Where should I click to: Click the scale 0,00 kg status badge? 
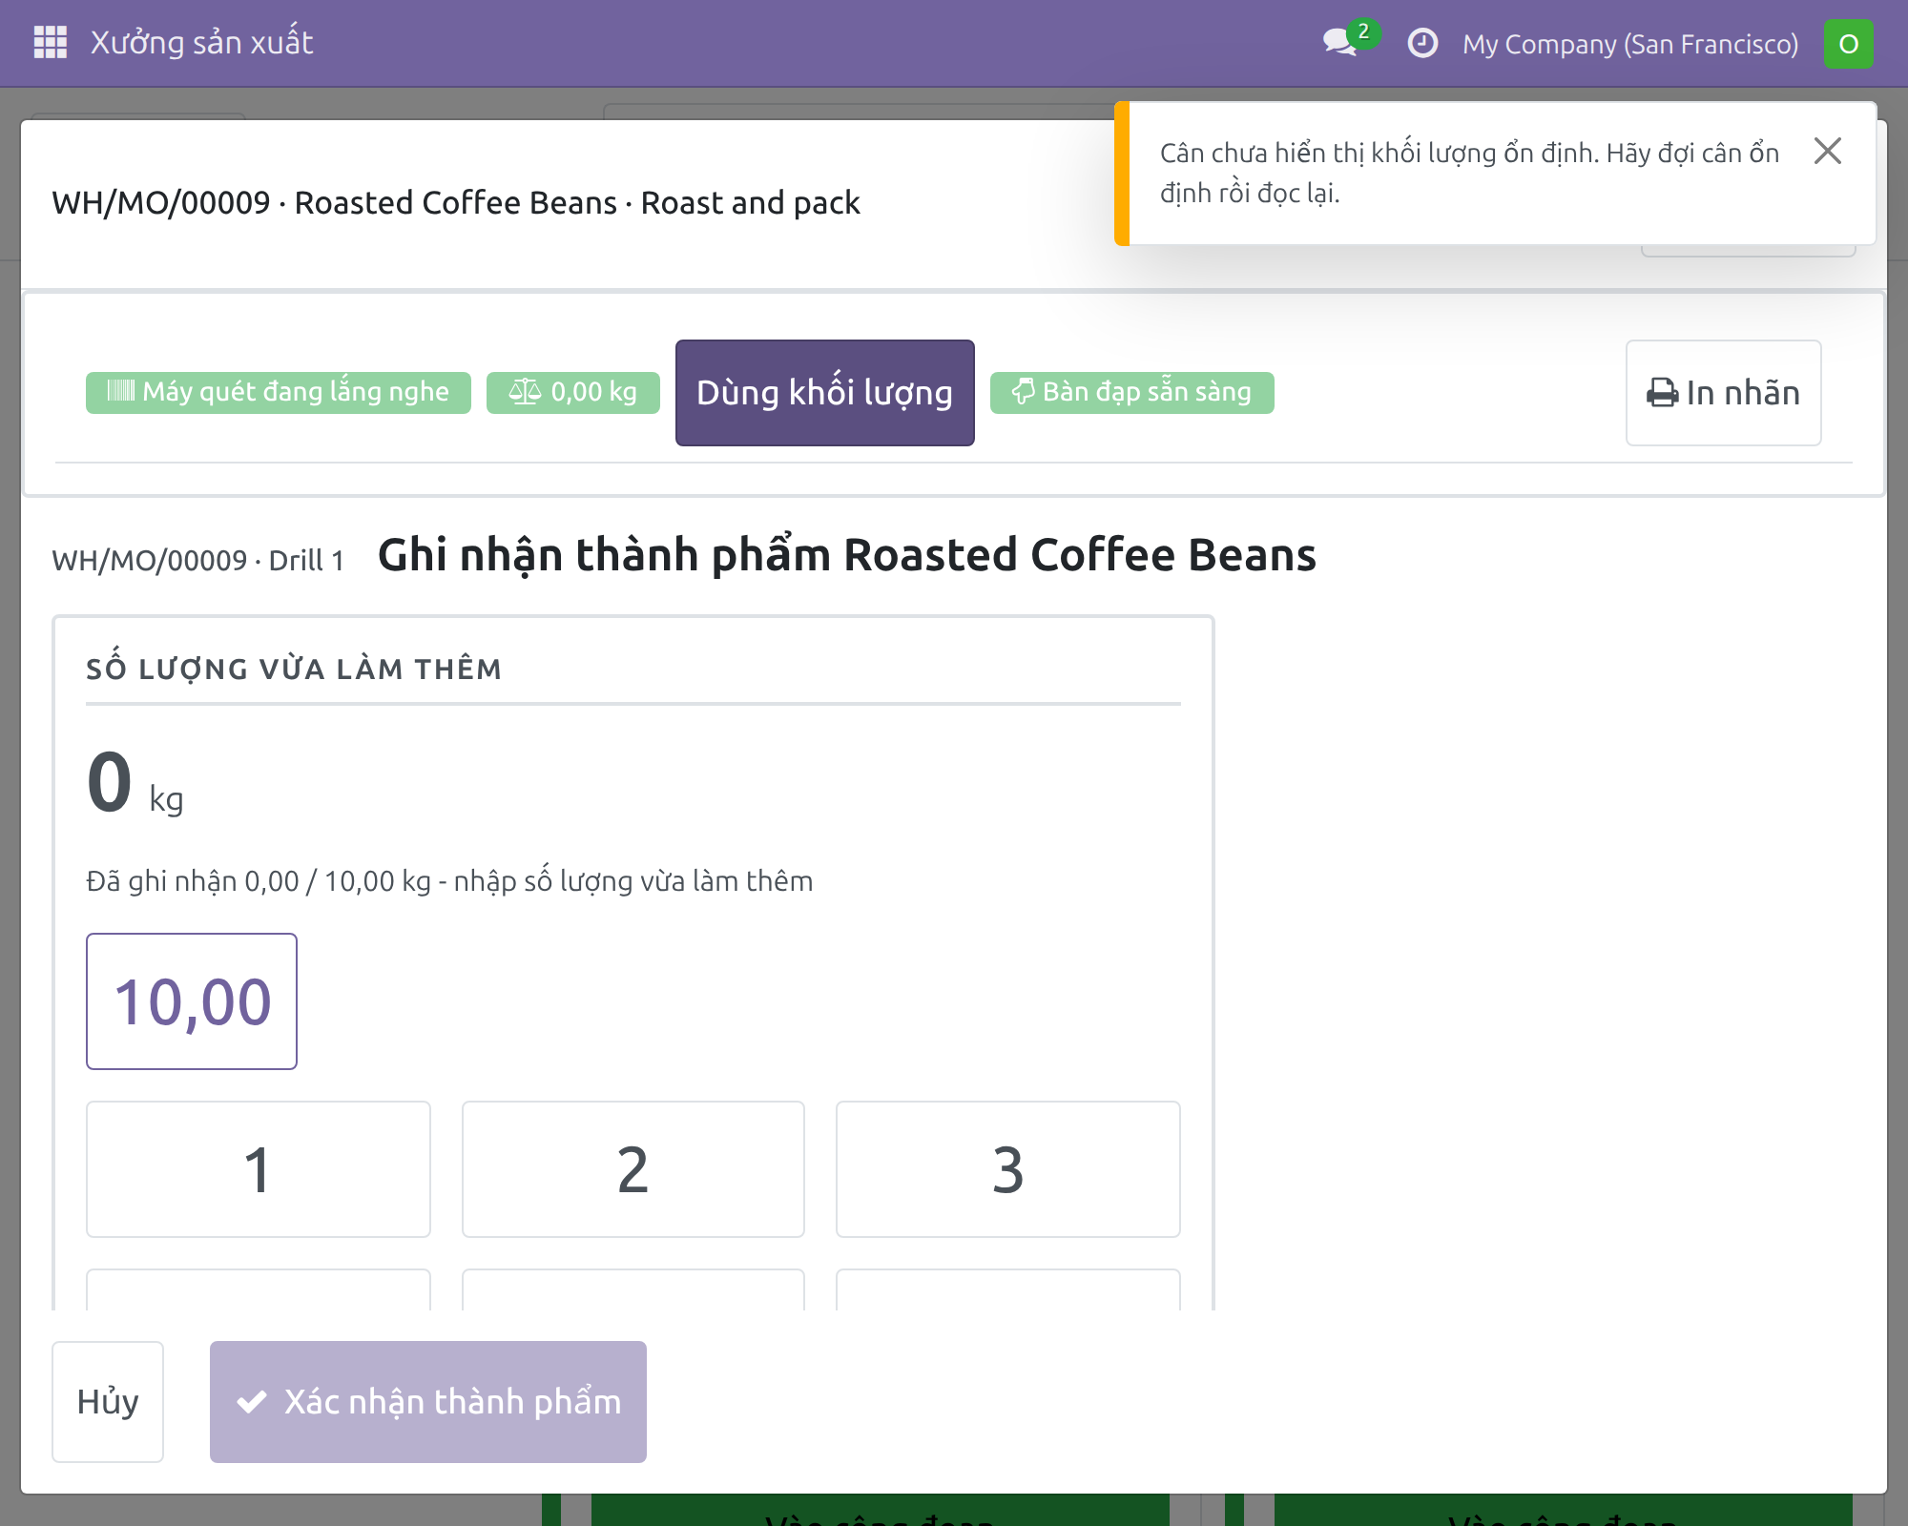[572, 392]
